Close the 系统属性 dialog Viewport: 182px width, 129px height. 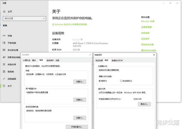pos(90,55)
